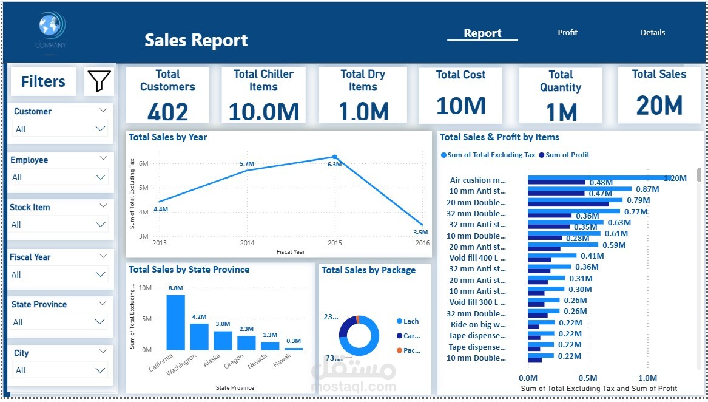
Task: Click the Hawaii bar in state chart
Action: [x=294, y=349]
